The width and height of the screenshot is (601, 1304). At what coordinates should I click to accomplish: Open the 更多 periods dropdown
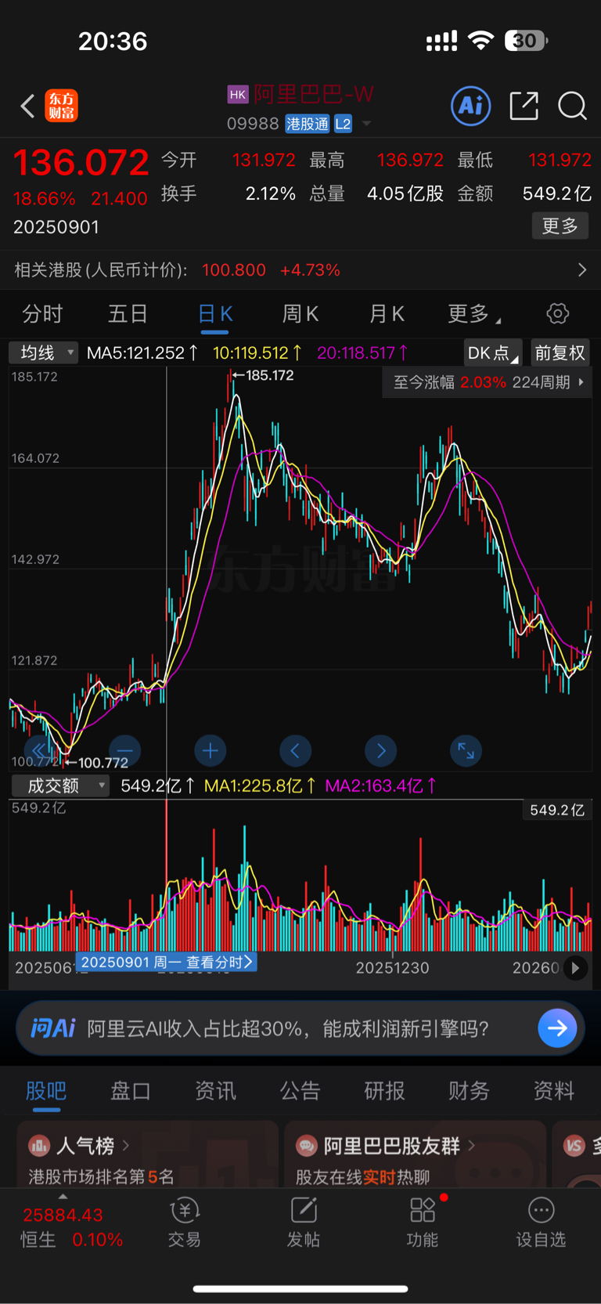[x=474, y=314]
